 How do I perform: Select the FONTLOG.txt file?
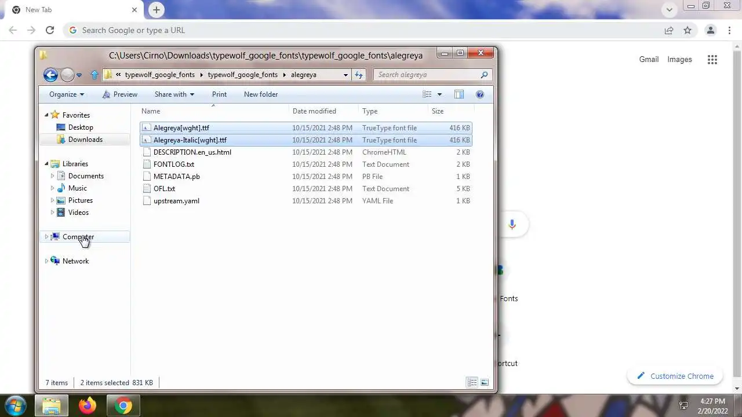tap(306, 164)
